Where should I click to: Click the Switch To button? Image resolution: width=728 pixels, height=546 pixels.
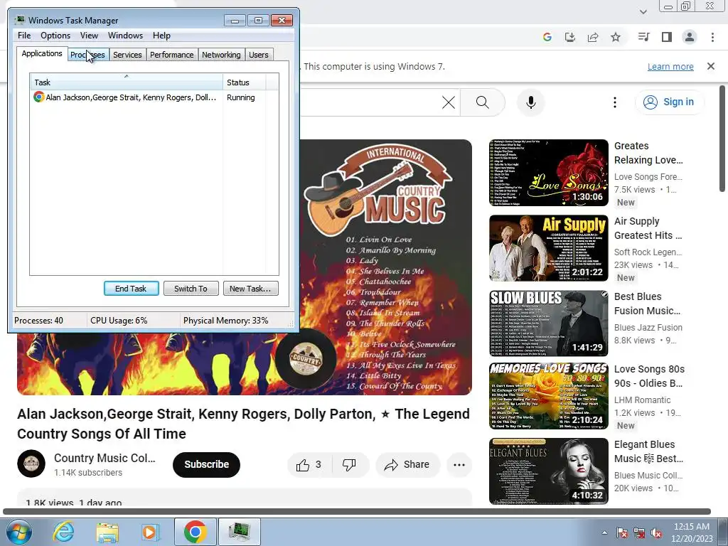coord(191,289)
